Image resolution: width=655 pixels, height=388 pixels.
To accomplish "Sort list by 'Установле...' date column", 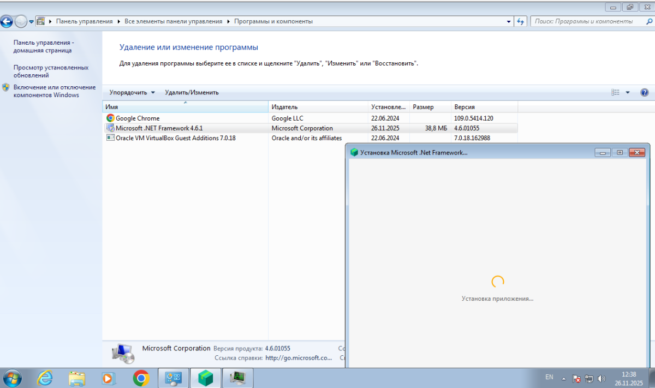I will [389, 107].
